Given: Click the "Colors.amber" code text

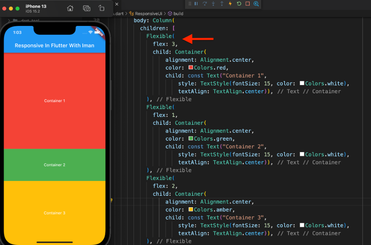Looking at the screenshot, I should (x=213, y=210).
